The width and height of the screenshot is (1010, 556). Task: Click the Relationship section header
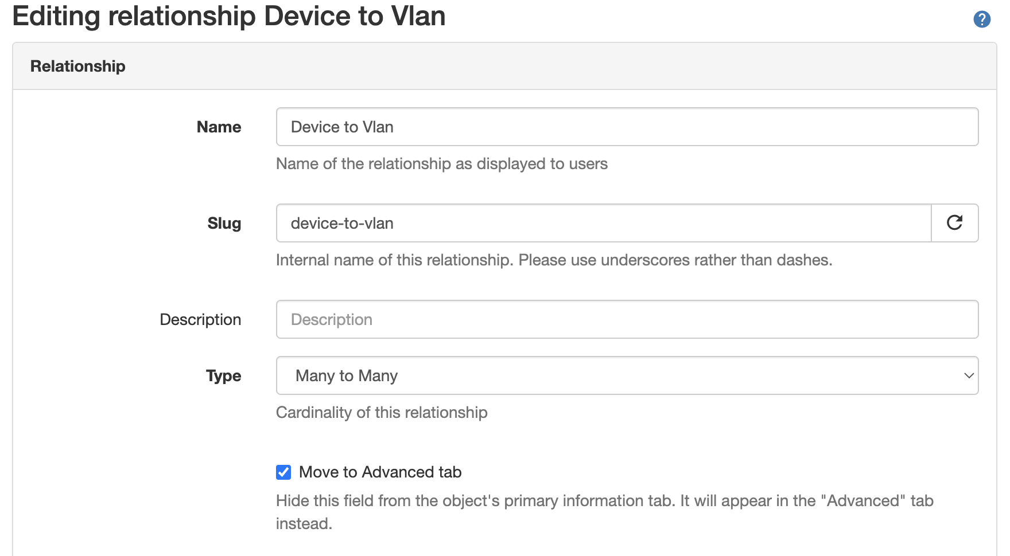click(77, 65)
